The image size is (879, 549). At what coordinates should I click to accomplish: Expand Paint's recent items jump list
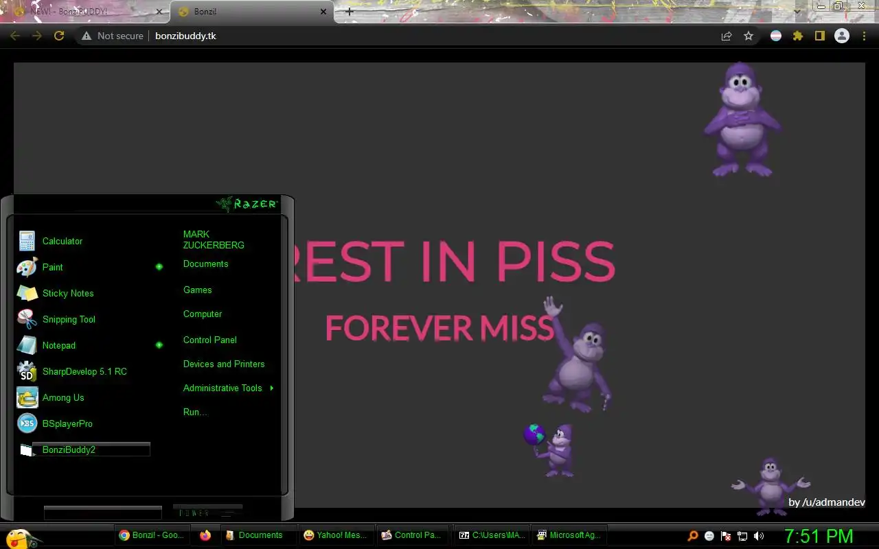(159, 267)
